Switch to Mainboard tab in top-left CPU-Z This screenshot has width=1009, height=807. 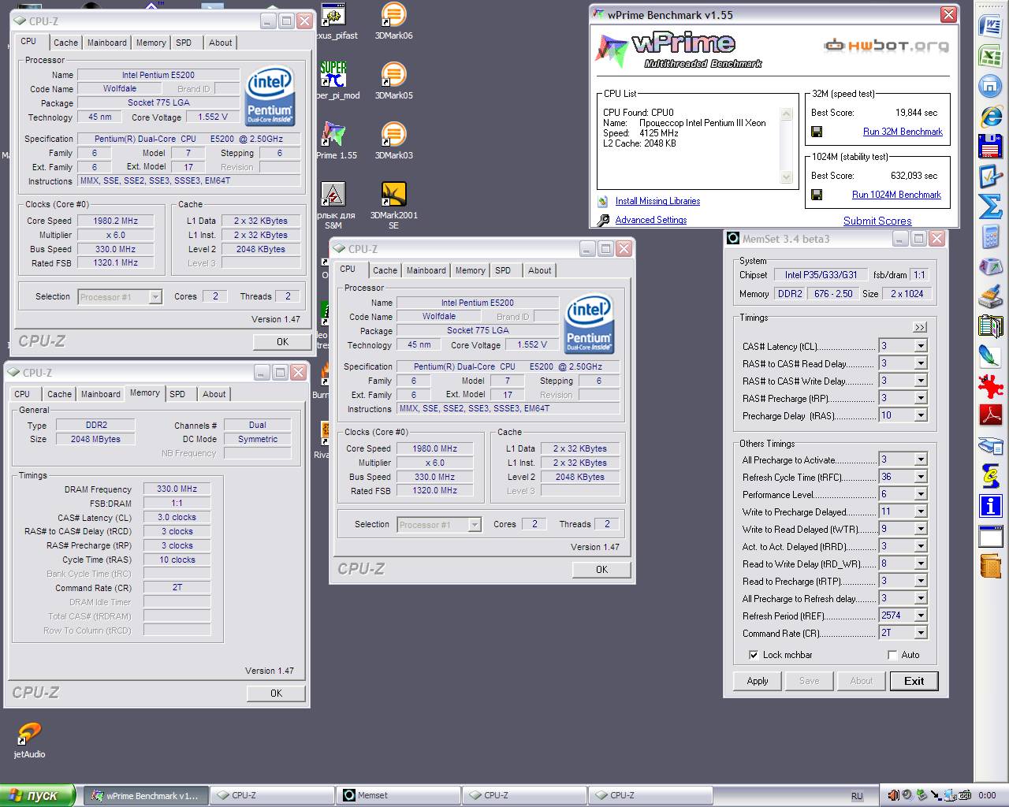(x=106, y=43)
